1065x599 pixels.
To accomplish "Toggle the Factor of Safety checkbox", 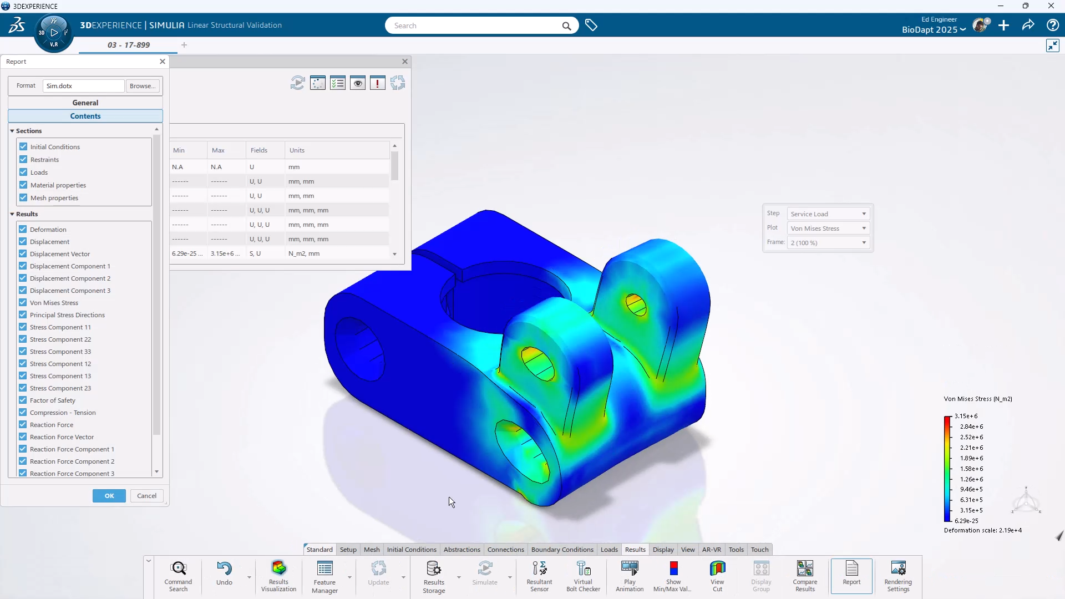I will click(23, 400).
